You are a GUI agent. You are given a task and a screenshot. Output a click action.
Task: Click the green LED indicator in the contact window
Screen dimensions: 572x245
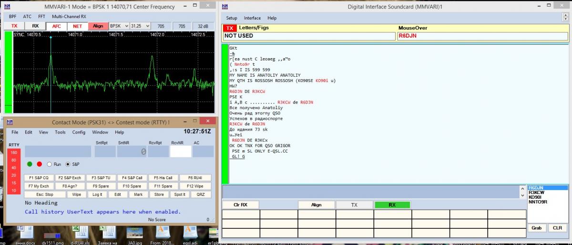click(30, 164)
